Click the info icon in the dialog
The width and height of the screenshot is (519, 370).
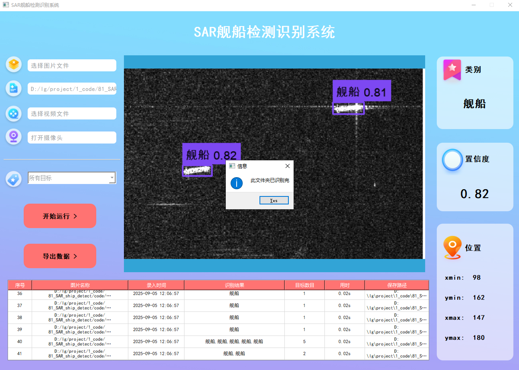(x=237, y=184)
